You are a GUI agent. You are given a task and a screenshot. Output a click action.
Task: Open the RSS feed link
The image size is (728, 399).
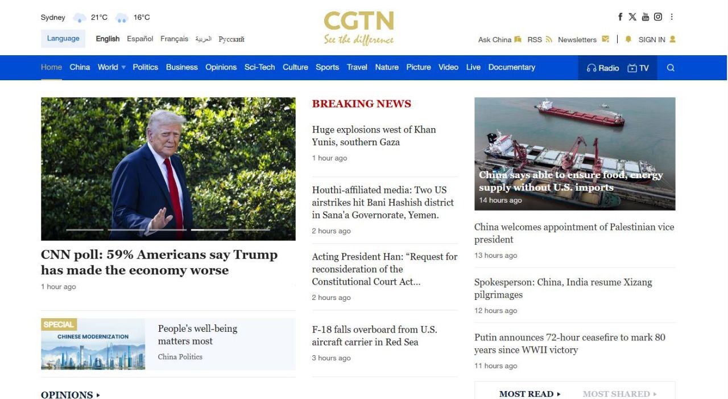(x=540, y=40)
